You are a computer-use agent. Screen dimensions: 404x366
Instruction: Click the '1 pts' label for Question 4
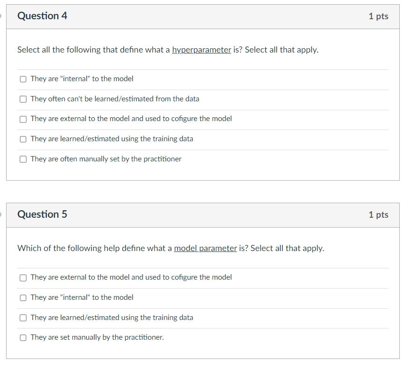(378, 16)
